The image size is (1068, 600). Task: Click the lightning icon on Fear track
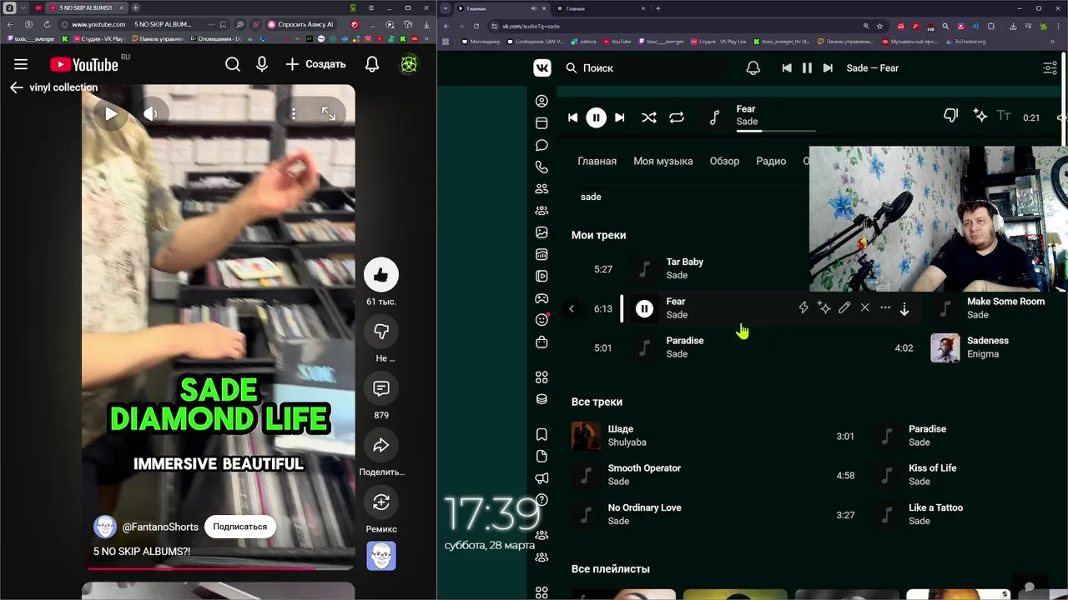(804, 307)
